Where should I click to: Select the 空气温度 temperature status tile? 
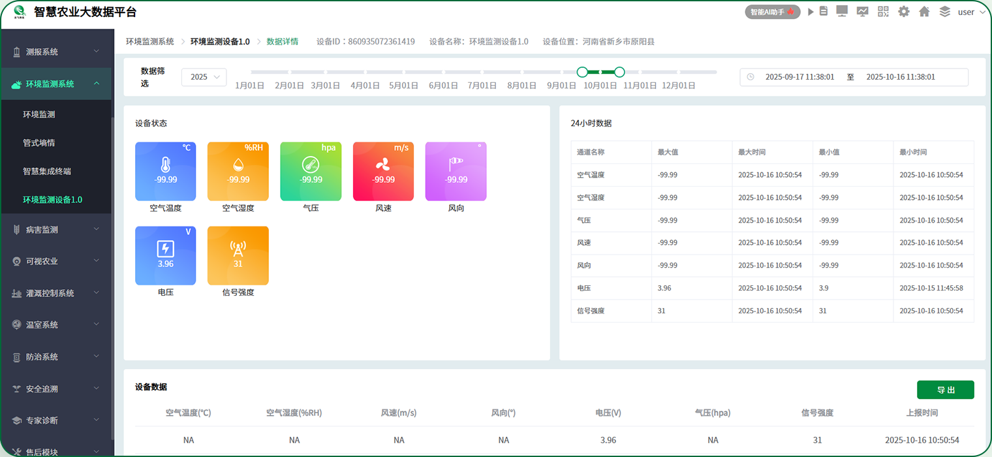(x=165, y=171)
